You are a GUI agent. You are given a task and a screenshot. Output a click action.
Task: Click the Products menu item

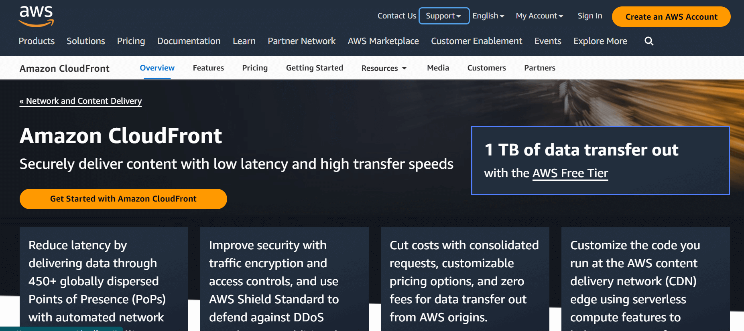click(x=37, y=41)
